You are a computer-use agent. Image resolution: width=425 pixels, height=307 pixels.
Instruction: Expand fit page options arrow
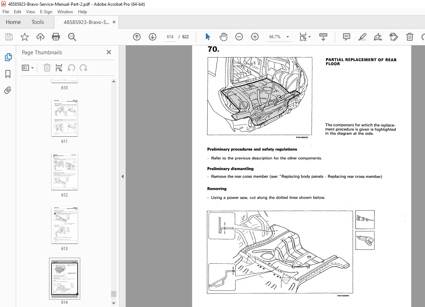click(310, 37)
